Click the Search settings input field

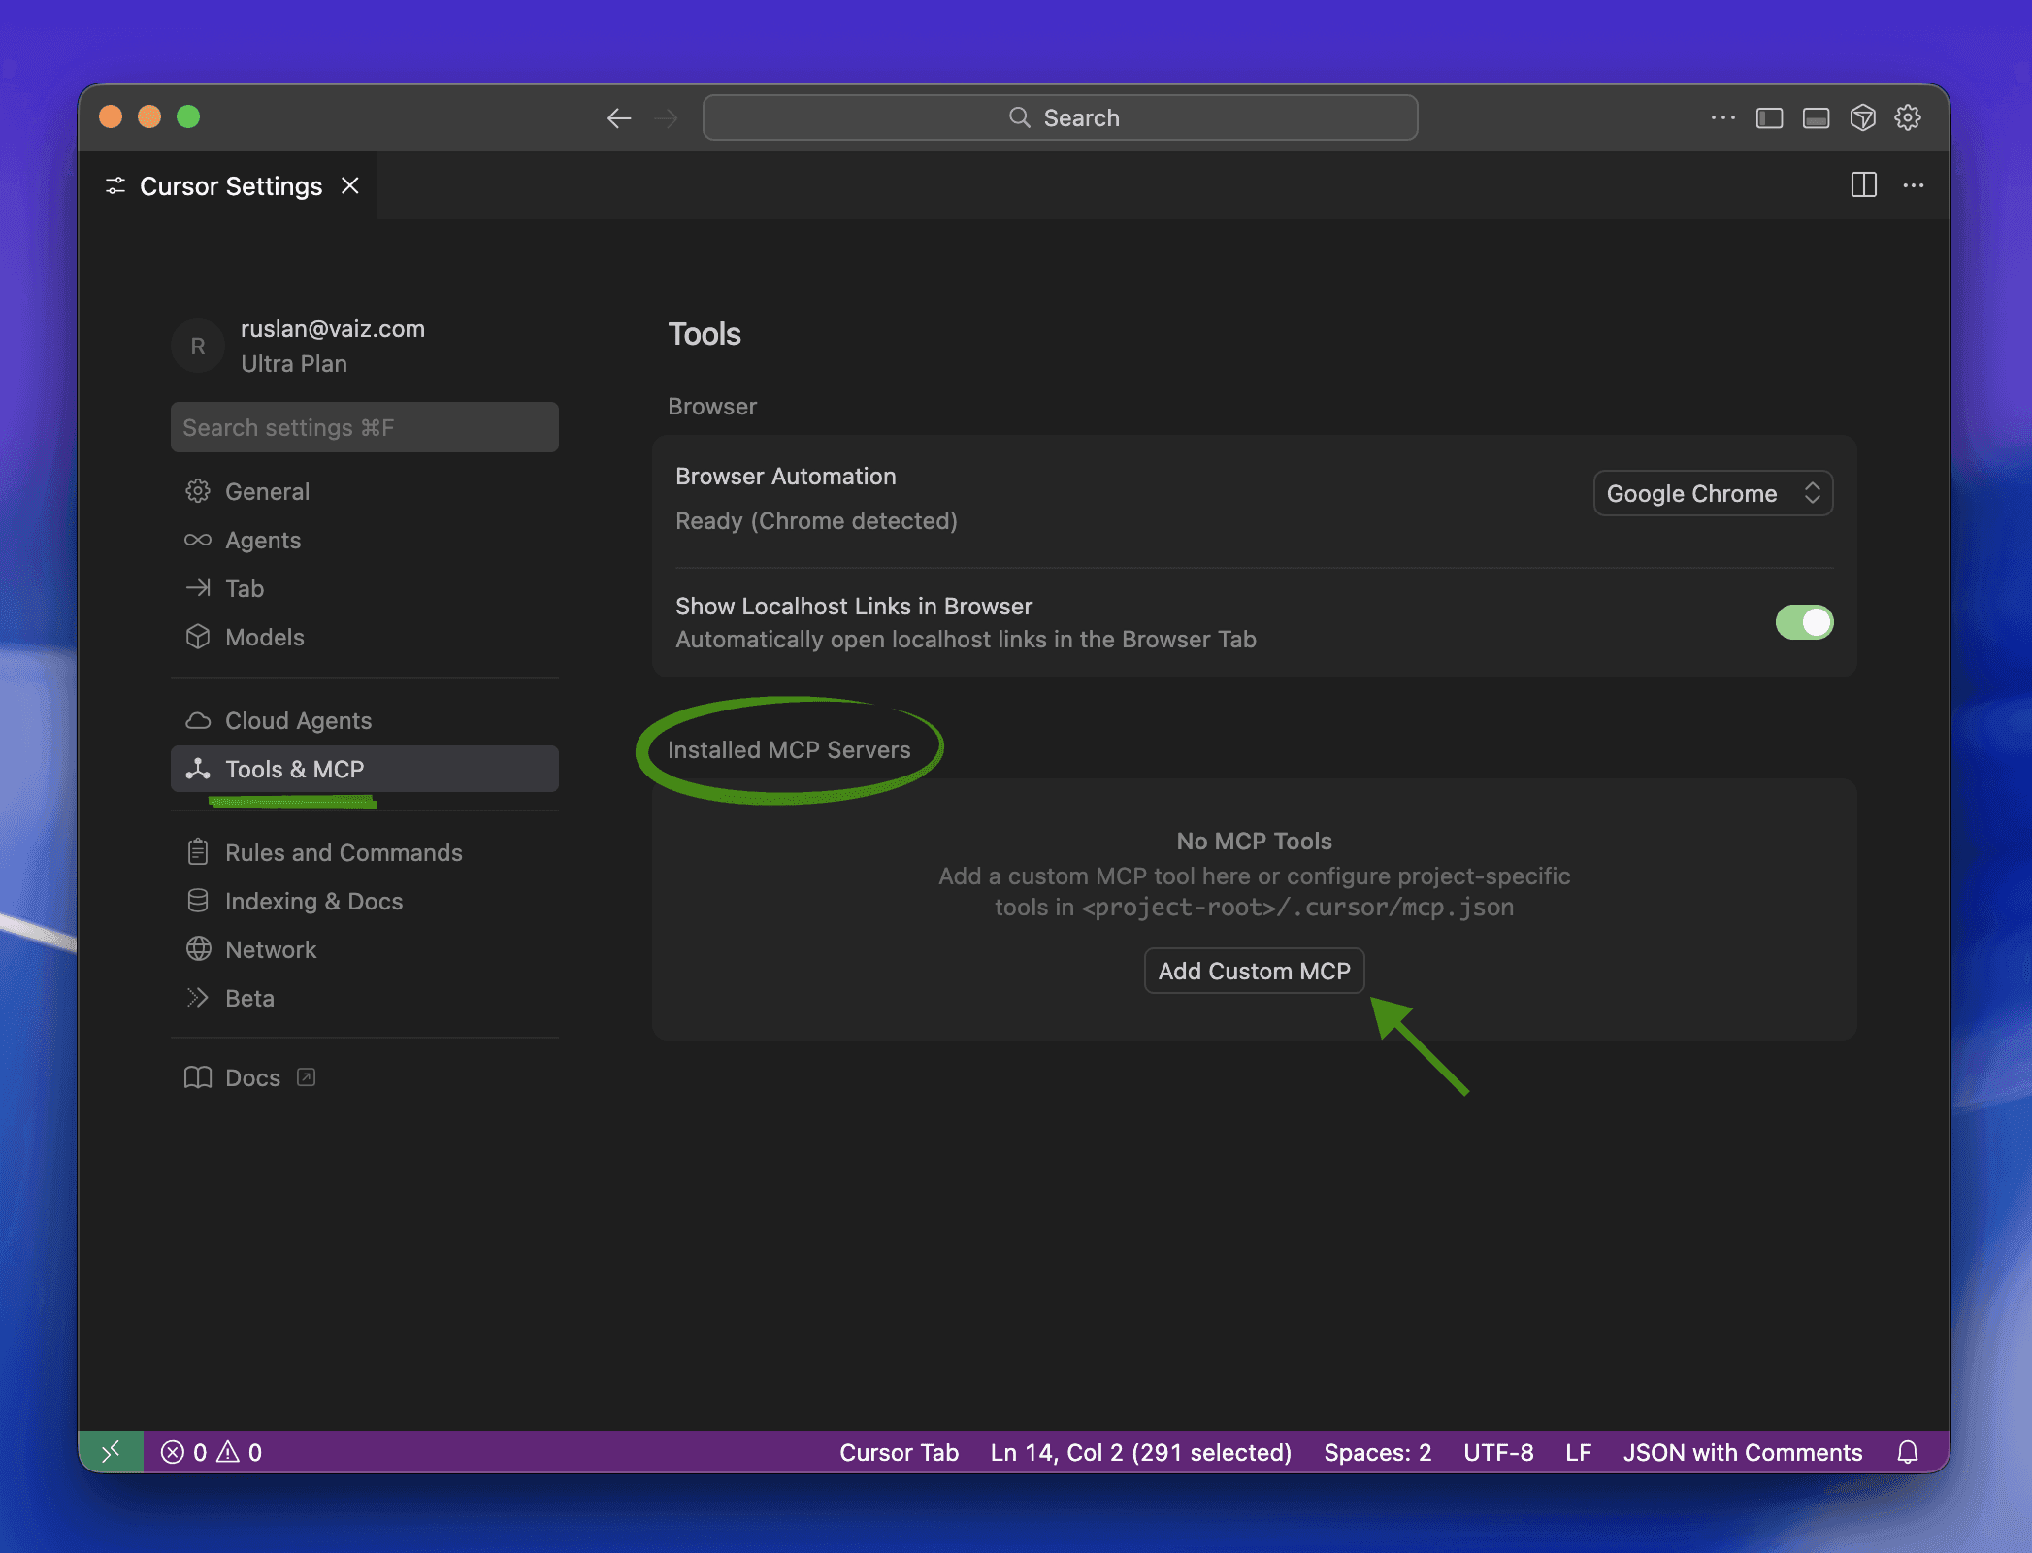(x=364, y=427)
